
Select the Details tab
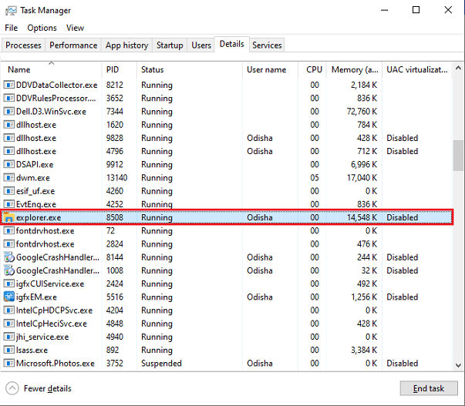click(x=231, y=44)
